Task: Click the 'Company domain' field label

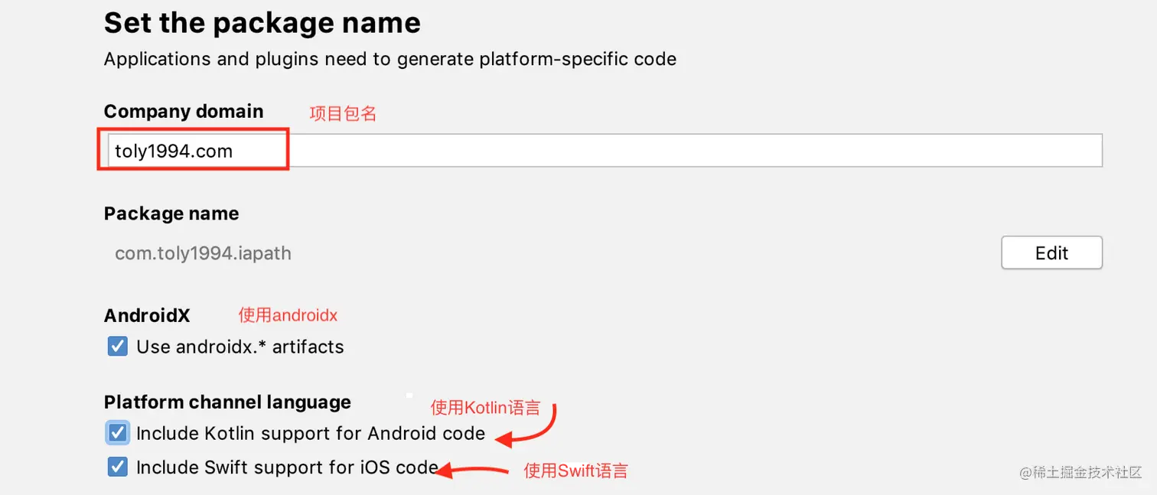Action: (x=183, y=111)
